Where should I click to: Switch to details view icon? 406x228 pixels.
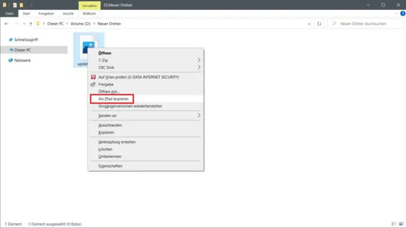(x=394, y=224)
